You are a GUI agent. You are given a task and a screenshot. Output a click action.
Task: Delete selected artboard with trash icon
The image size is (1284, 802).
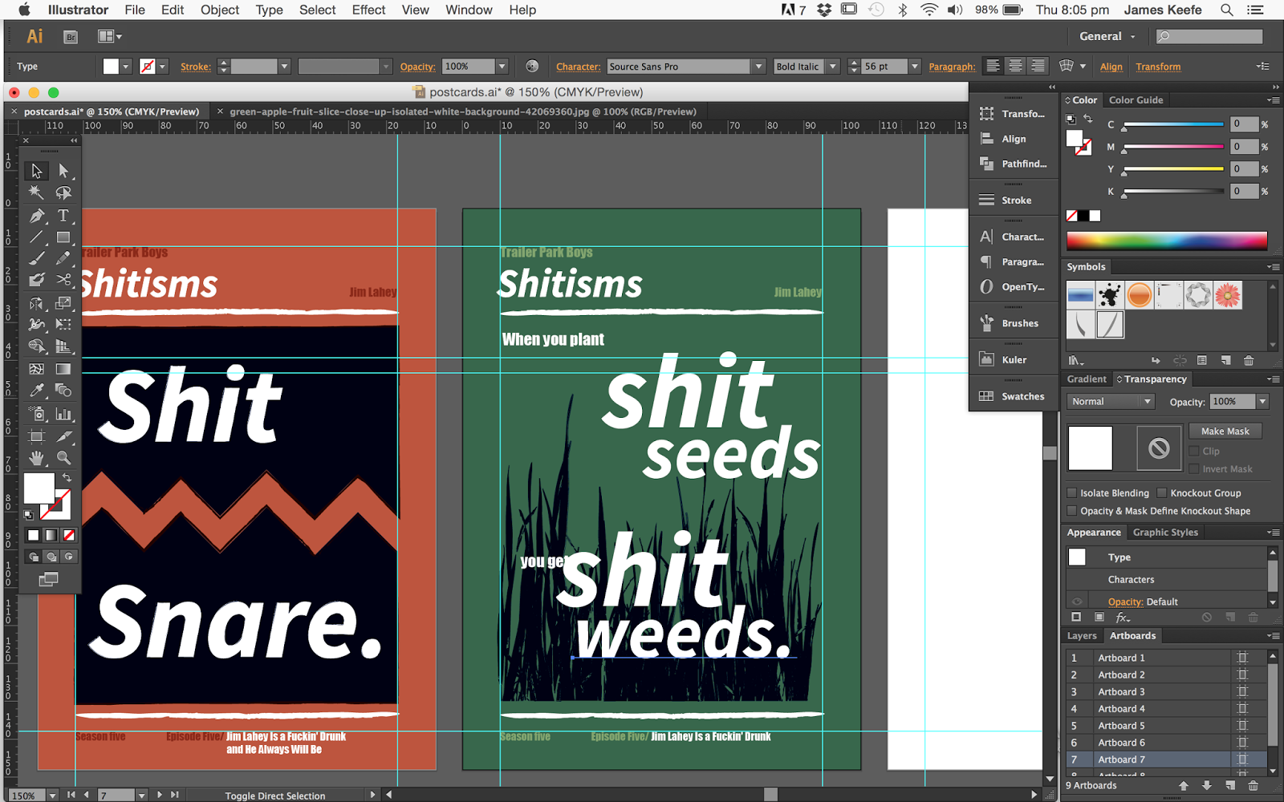pyautogui.click(x=1254, y=786)
